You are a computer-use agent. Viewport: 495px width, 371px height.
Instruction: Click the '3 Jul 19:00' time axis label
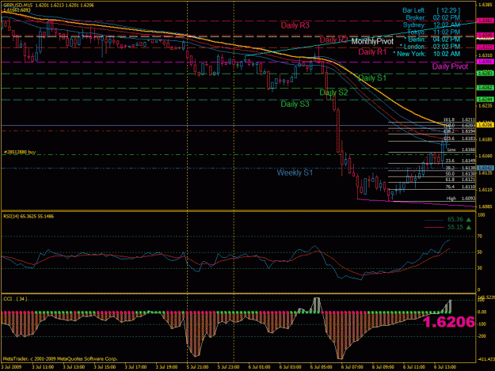click(x=166, y=367)
